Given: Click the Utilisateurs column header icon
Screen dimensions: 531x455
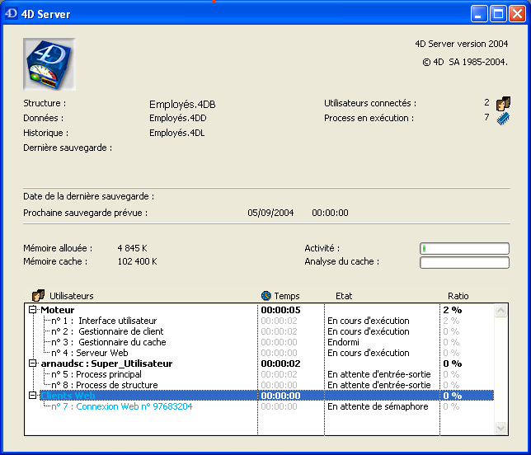Looking at the screenshot, I should [x=38, y=295].
